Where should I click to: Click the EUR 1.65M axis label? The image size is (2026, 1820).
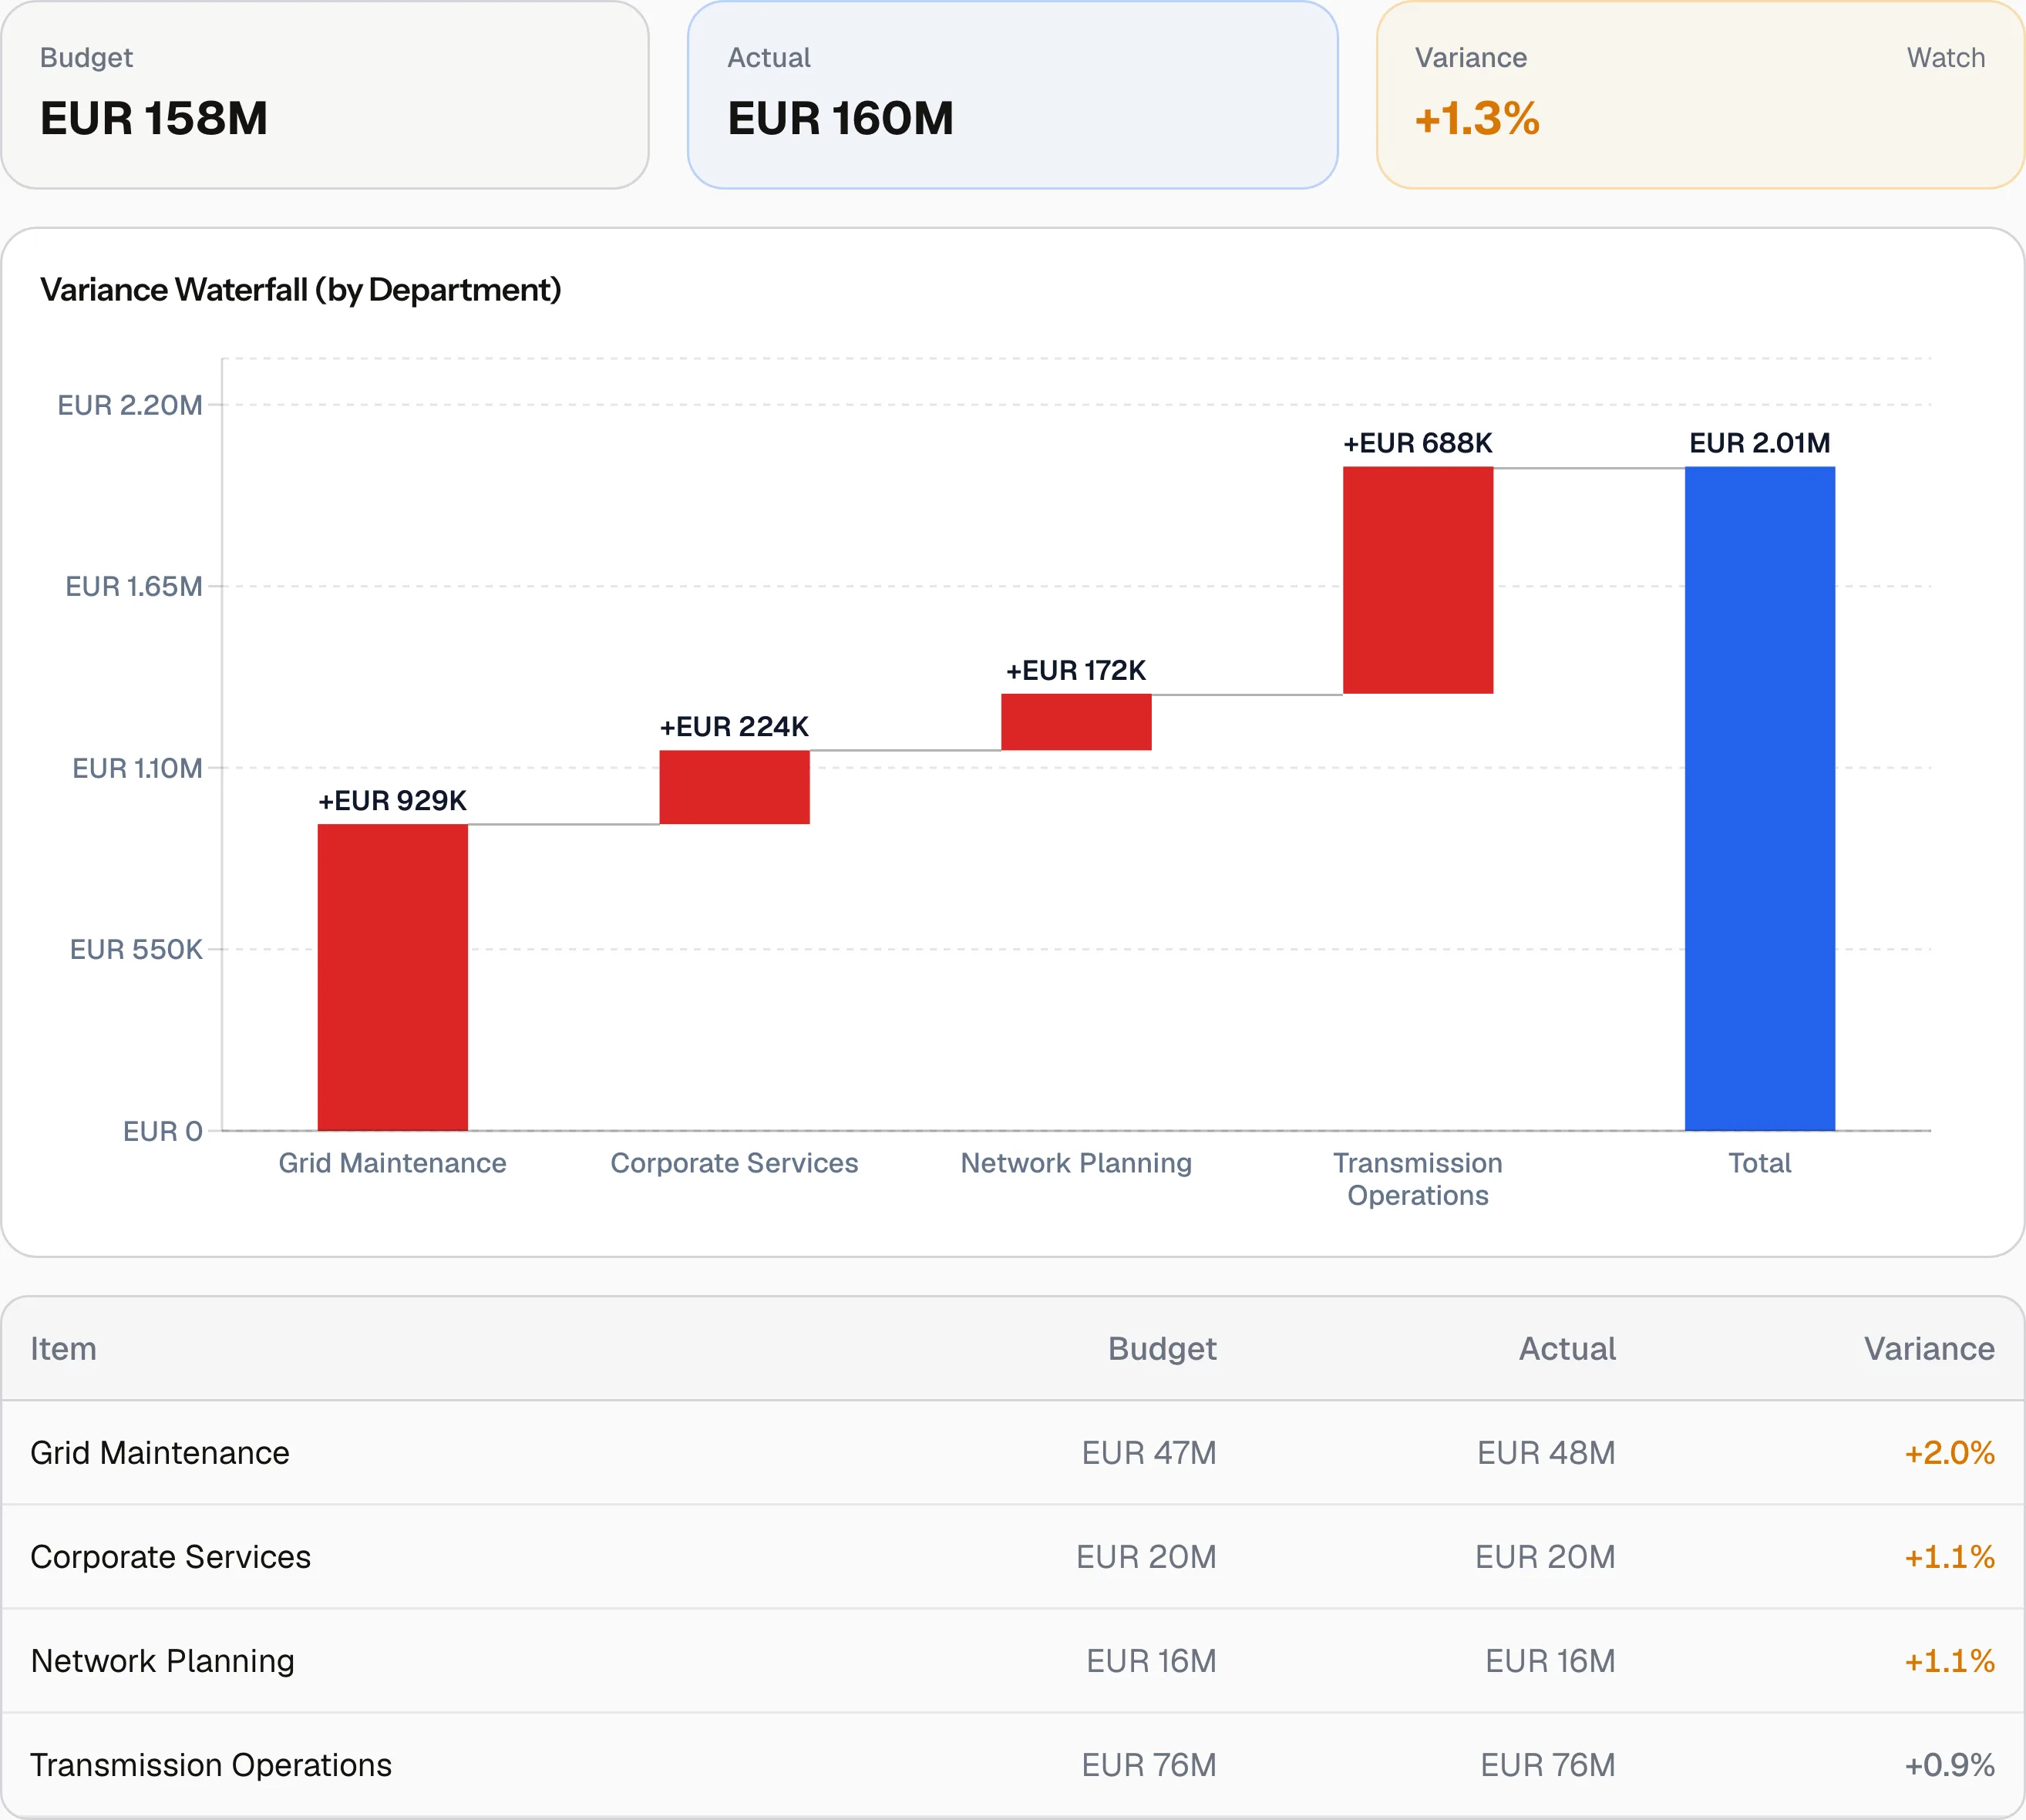coord(134,586)
